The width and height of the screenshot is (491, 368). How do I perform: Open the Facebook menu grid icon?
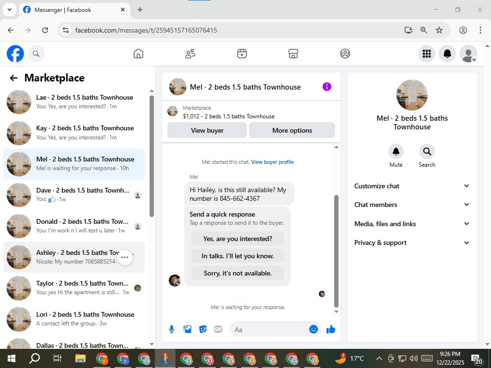point(426,54)
